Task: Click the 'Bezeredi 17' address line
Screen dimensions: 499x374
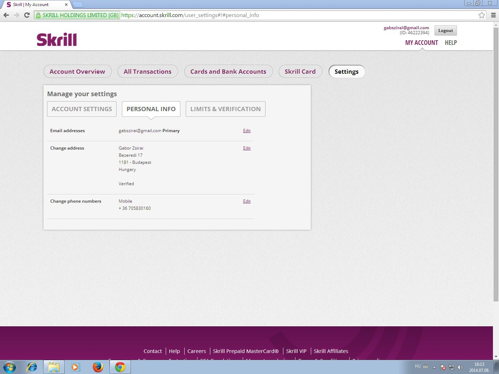Action: [x=130, y=155]
